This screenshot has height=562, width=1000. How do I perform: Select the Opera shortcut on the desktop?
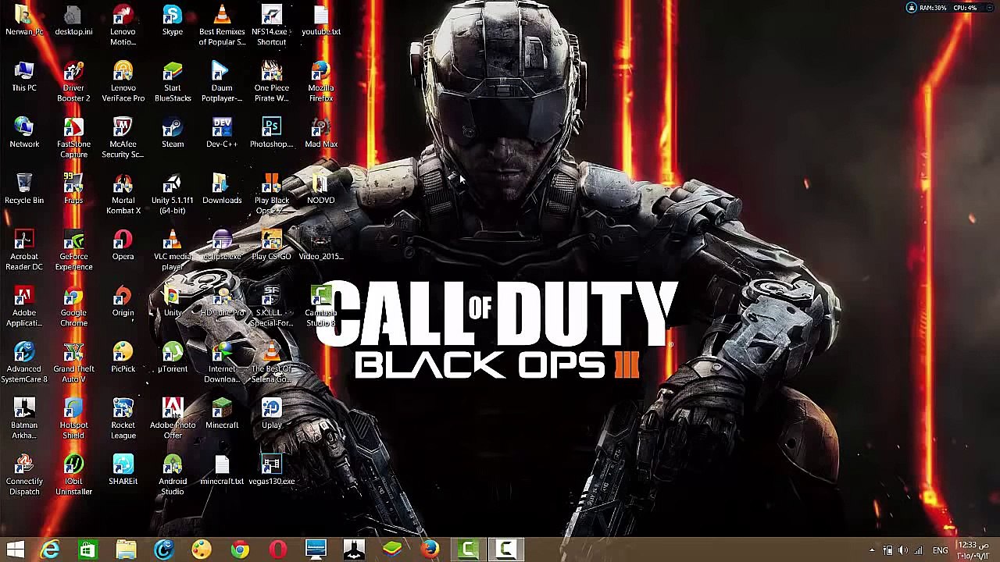click(x=123, y=246)
